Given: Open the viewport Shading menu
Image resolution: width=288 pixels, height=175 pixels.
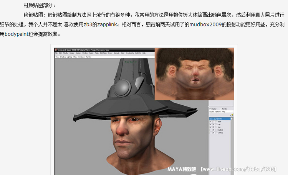Looking at the screenshot, I should (x=63, y=57).
